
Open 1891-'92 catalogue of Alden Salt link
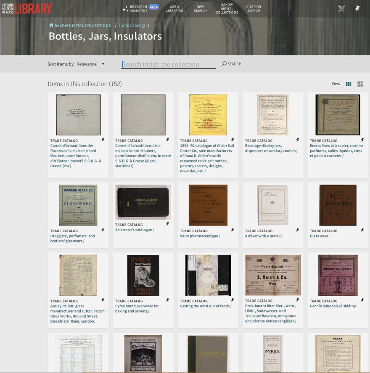[x=207, y=158]
